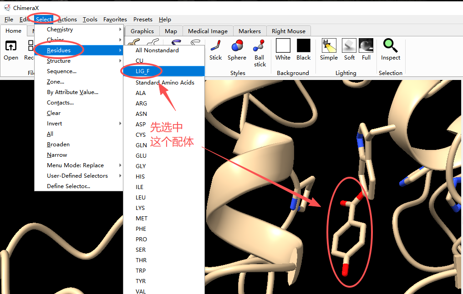The image size is (463, 294).
Task: Switch to the Medical Image tab
Action: point(208,31)
